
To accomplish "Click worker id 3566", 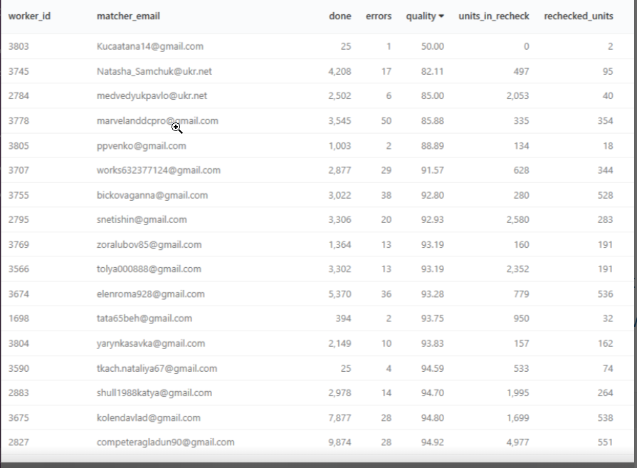I will coord(19,269).
